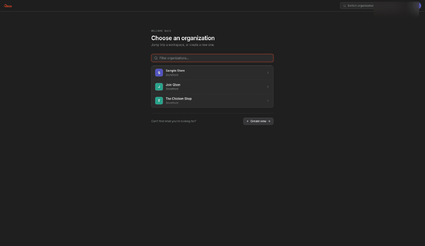Click the Jump into a workspace subtitle

[183, 45]
